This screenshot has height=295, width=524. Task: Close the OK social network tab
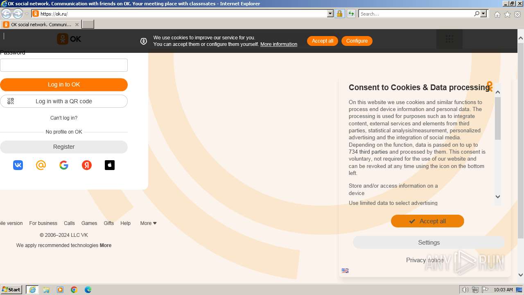tap(77, 25)
